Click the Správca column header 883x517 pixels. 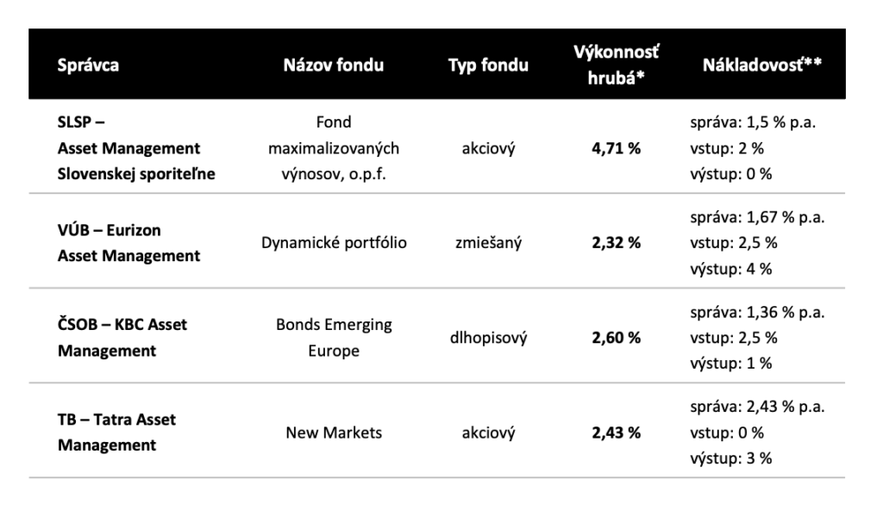click(88, 65)
